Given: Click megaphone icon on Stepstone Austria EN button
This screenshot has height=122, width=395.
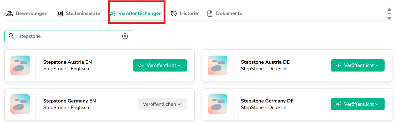Looking at the screenshot, I should point(141,65).
